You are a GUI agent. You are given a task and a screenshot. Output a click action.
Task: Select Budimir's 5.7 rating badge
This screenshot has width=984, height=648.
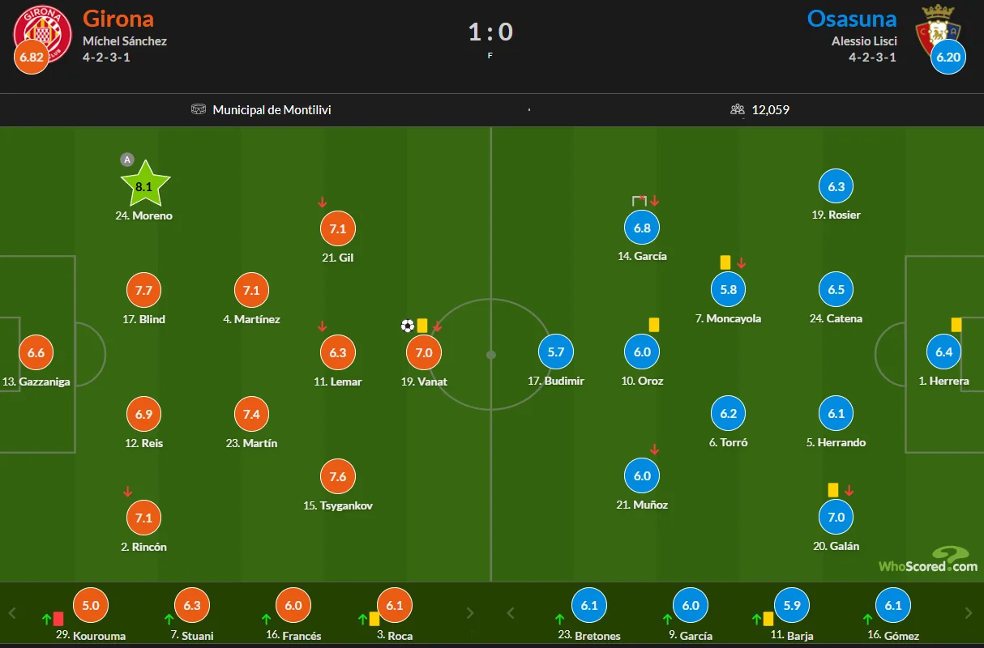[x=556, y=352]
